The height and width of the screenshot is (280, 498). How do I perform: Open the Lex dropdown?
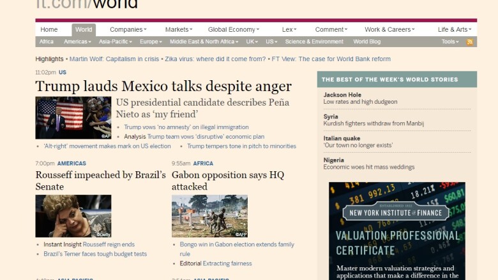click(x=289, y=29)
